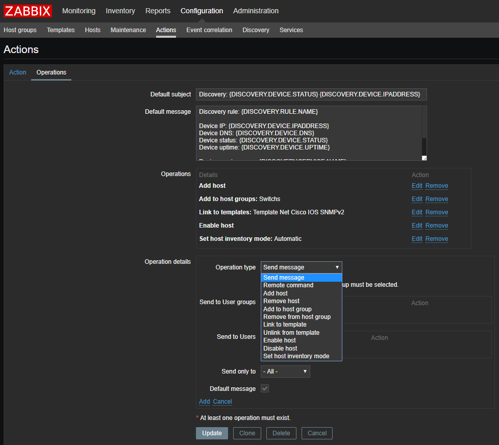Edit the Add host operation

coord(417,186)
